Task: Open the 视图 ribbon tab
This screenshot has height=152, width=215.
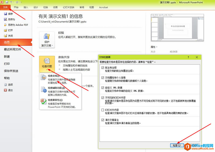Action: tap(92, 7)
